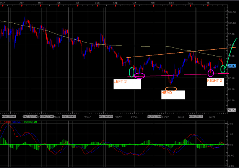Click the 11/03/2009 date marker label
The image size is (239, 168).
(x=154, y=116)
